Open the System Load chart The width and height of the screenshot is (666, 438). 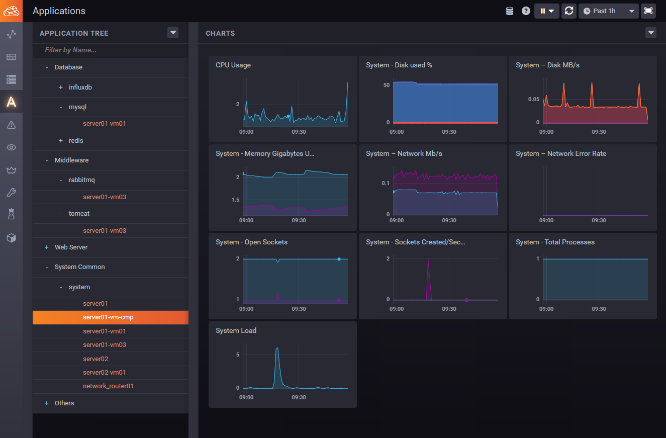[x=282, y=365]
